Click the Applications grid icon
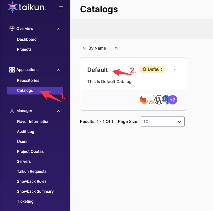 (12, 70)
